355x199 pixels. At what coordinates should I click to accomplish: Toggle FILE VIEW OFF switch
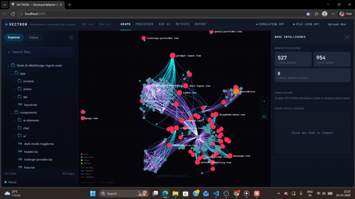click(306, 24)
